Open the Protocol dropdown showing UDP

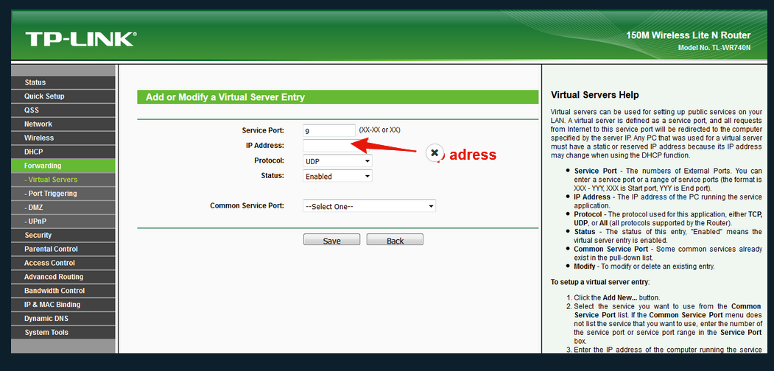coord(337,161)
